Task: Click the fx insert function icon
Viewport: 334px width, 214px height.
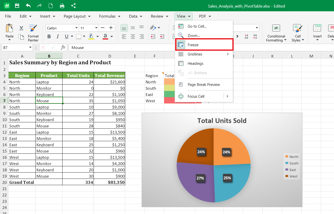Action: [63, 47]
